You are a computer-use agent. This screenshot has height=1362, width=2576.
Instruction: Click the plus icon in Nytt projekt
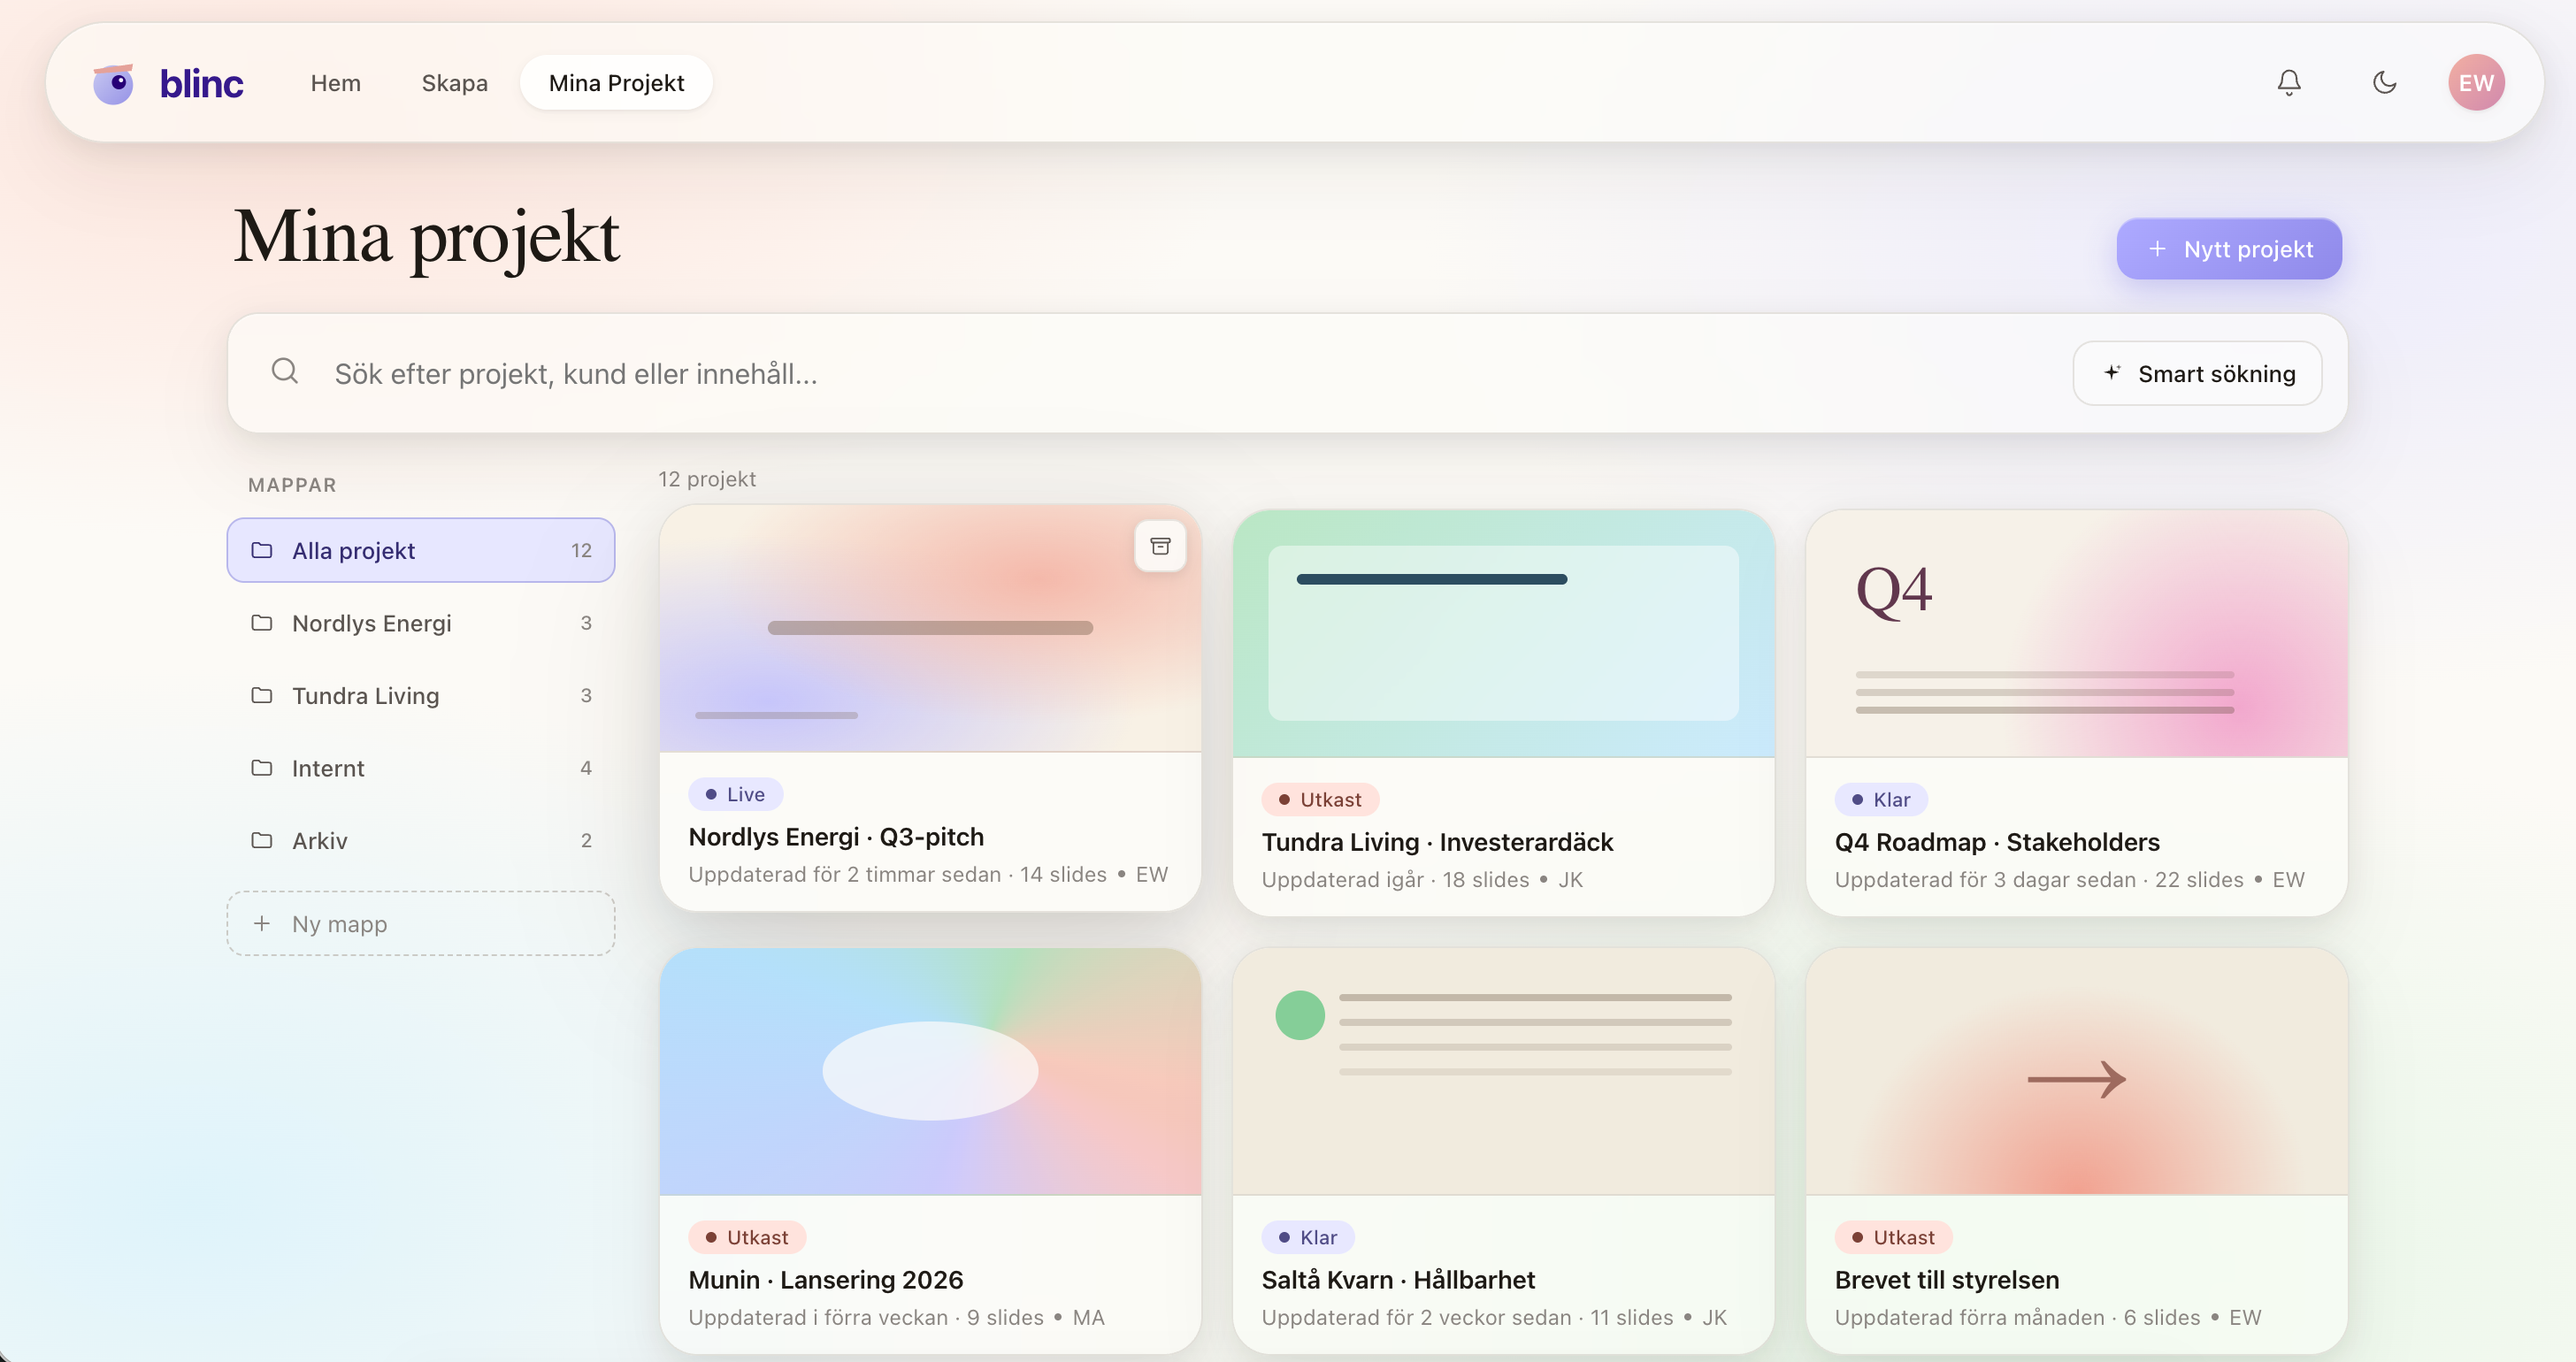click(x=2157, y=249)
